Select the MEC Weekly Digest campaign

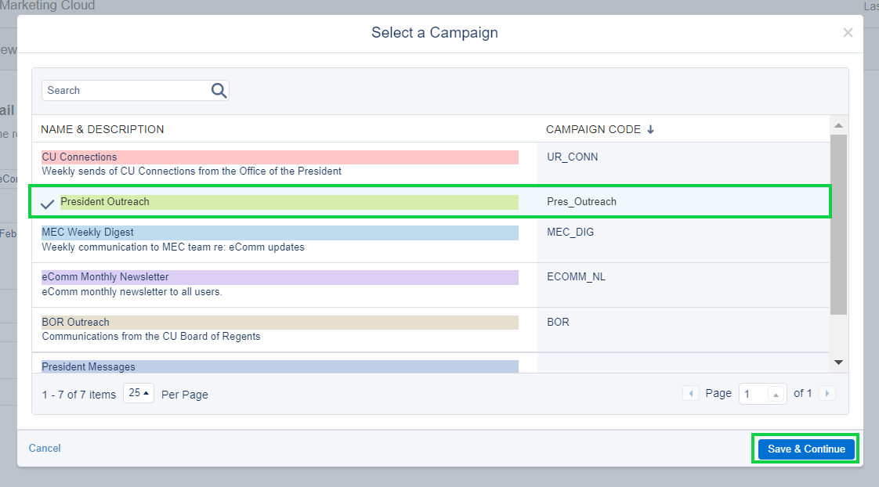280,232
